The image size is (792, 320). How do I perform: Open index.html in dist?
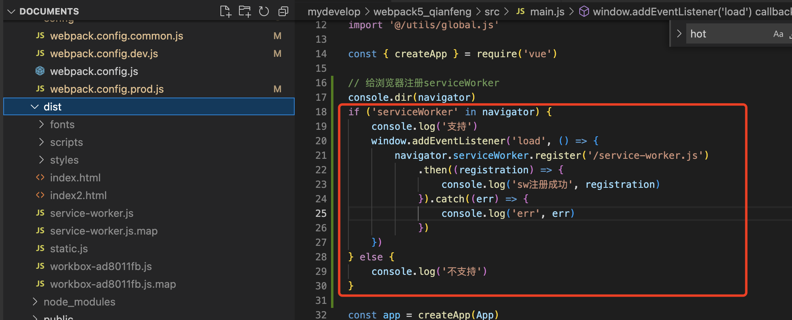(75, 178)
